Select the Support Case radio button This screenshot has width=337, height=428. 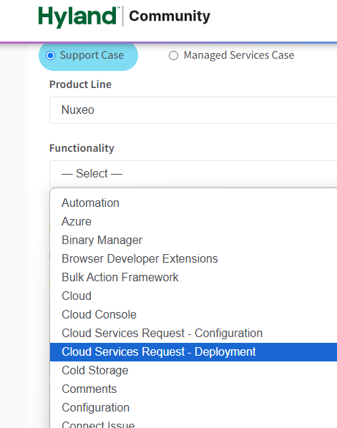[x=51, y=55]
